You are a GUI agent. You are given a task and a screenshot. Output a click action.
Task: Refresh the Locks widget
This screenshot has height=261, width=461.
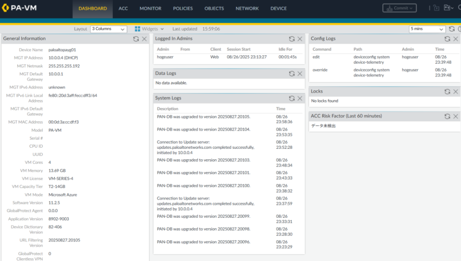tap(447, 91)
